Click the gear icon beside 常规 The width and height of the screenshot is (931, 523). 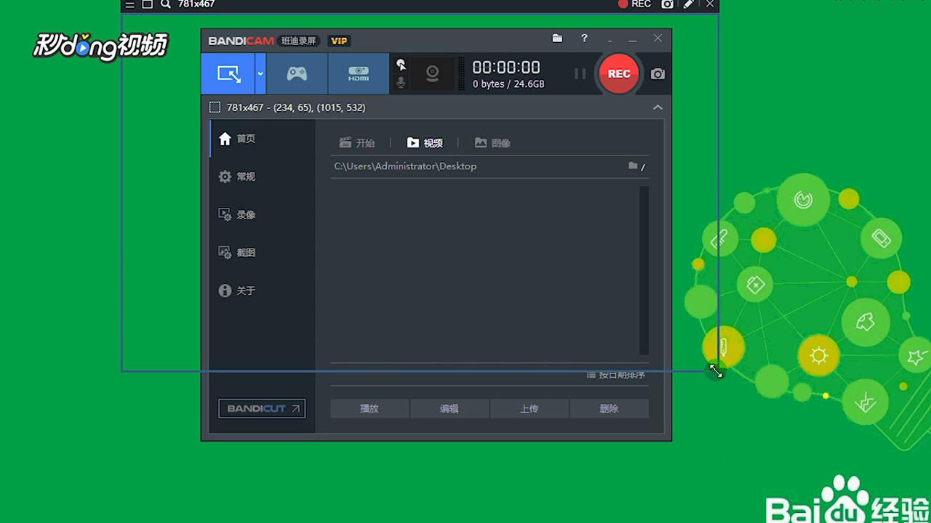[x=225, y=177]
